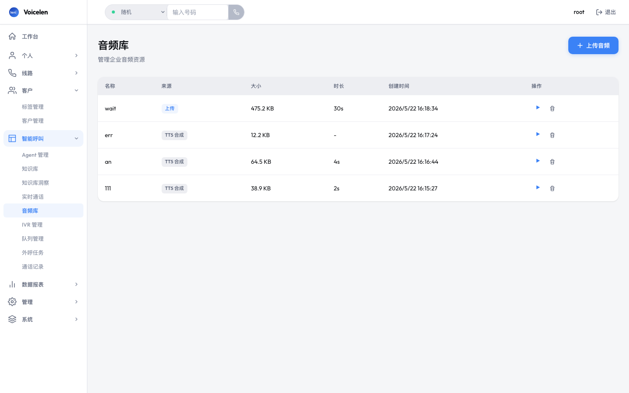Click the 客户 people icon
The height and width of the screenshot is (393, 629).
click(x=12, y=90)
